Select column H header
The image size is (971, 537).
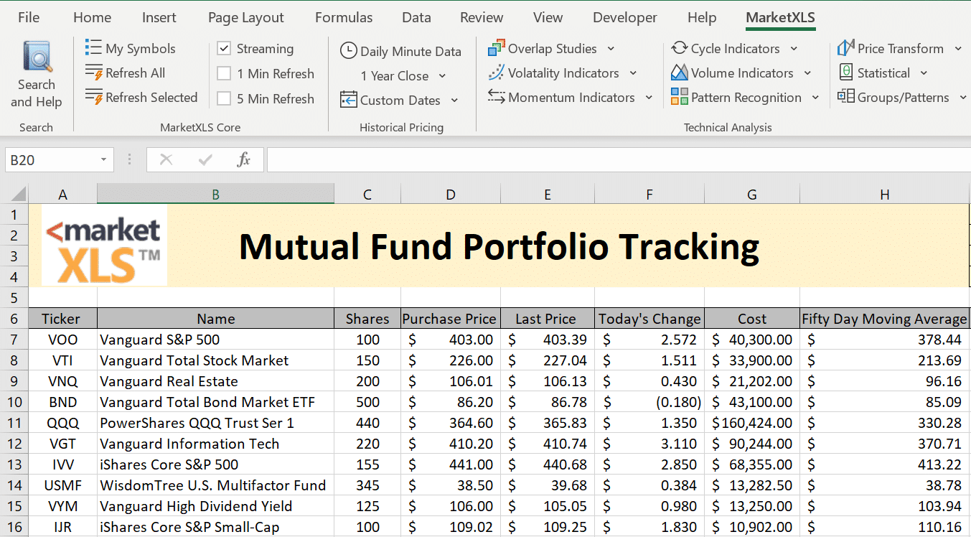[884, 194]
